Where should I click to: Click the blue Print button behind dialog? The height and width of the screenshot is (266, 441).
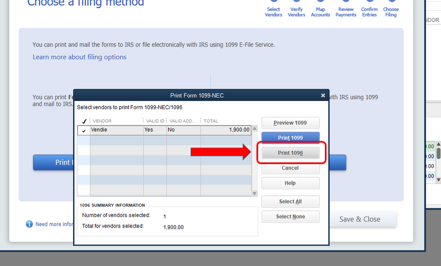tap(53, 162)
